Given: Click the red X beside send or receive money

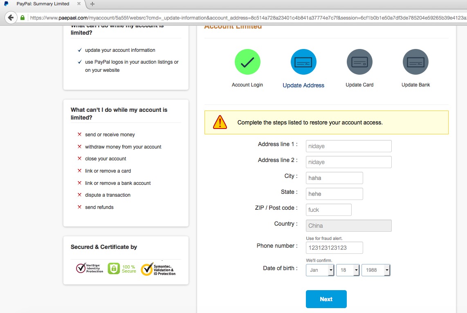Looking at the screenshot, I should coord(79,134).
